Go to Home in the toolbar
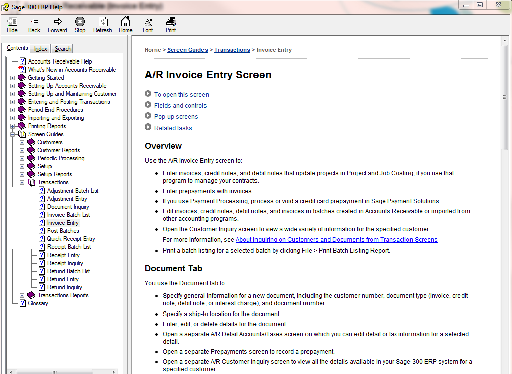The image size is (512, 374). [125, 25]
